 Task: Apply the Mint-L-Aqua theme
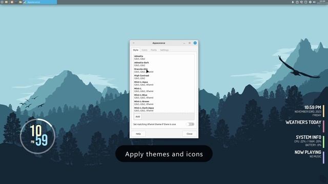pos(164,83)
